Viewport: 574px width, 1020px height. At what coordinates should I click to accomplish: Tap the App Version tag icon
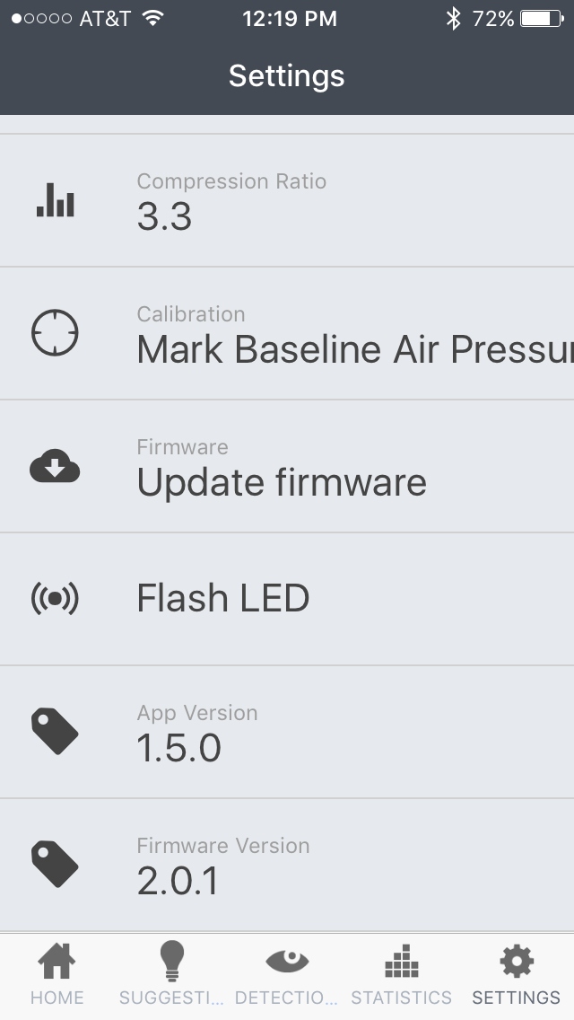click(55, 732)
